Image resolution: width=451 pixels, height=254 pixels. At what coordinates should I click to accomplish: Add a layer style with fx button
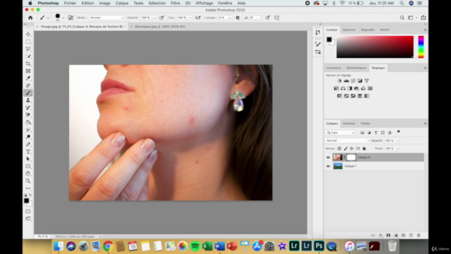[381, 235]
